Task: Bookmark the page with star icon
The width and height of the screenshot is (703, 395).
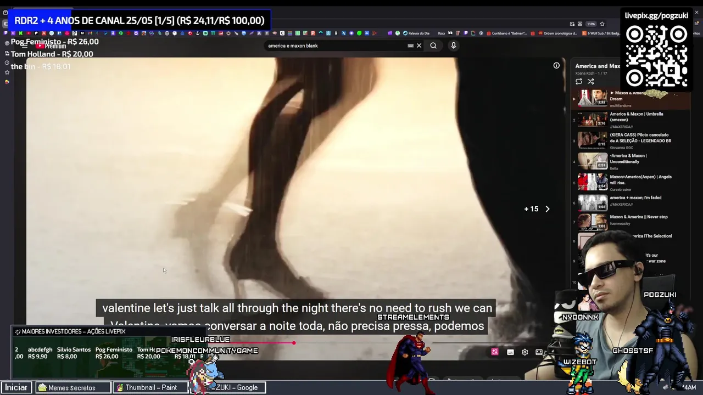Action: (x=602, y=24)
